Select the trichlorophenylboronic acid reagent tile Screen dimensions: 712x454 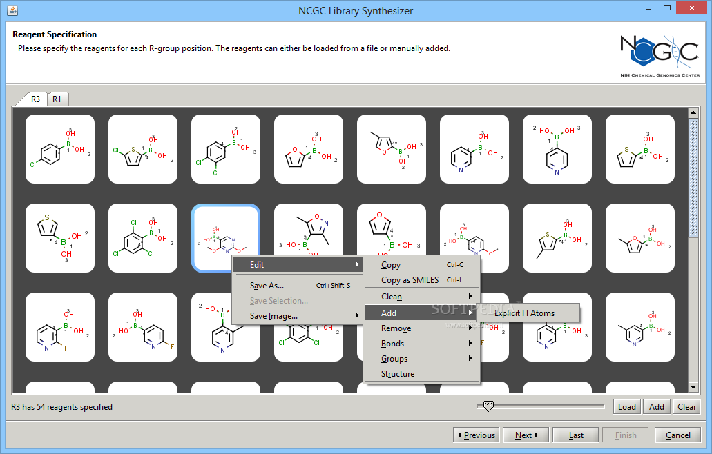(x=143, y=238)
